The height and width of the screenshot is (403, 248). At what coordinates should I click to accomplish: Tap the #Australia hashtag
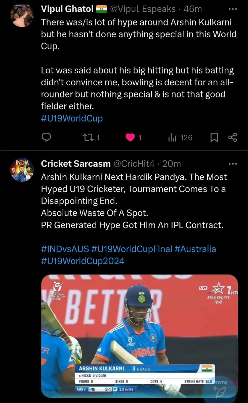tap(195, 249)
